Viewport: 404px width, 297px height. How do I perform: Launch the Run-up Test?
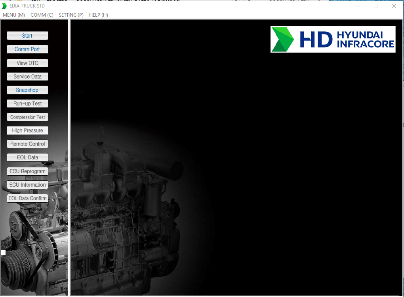[x=27, y=103]
